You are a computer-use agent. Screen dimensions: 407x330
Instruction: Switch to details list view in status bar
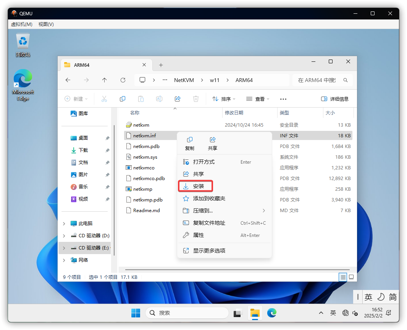click(x=343, y=277)
